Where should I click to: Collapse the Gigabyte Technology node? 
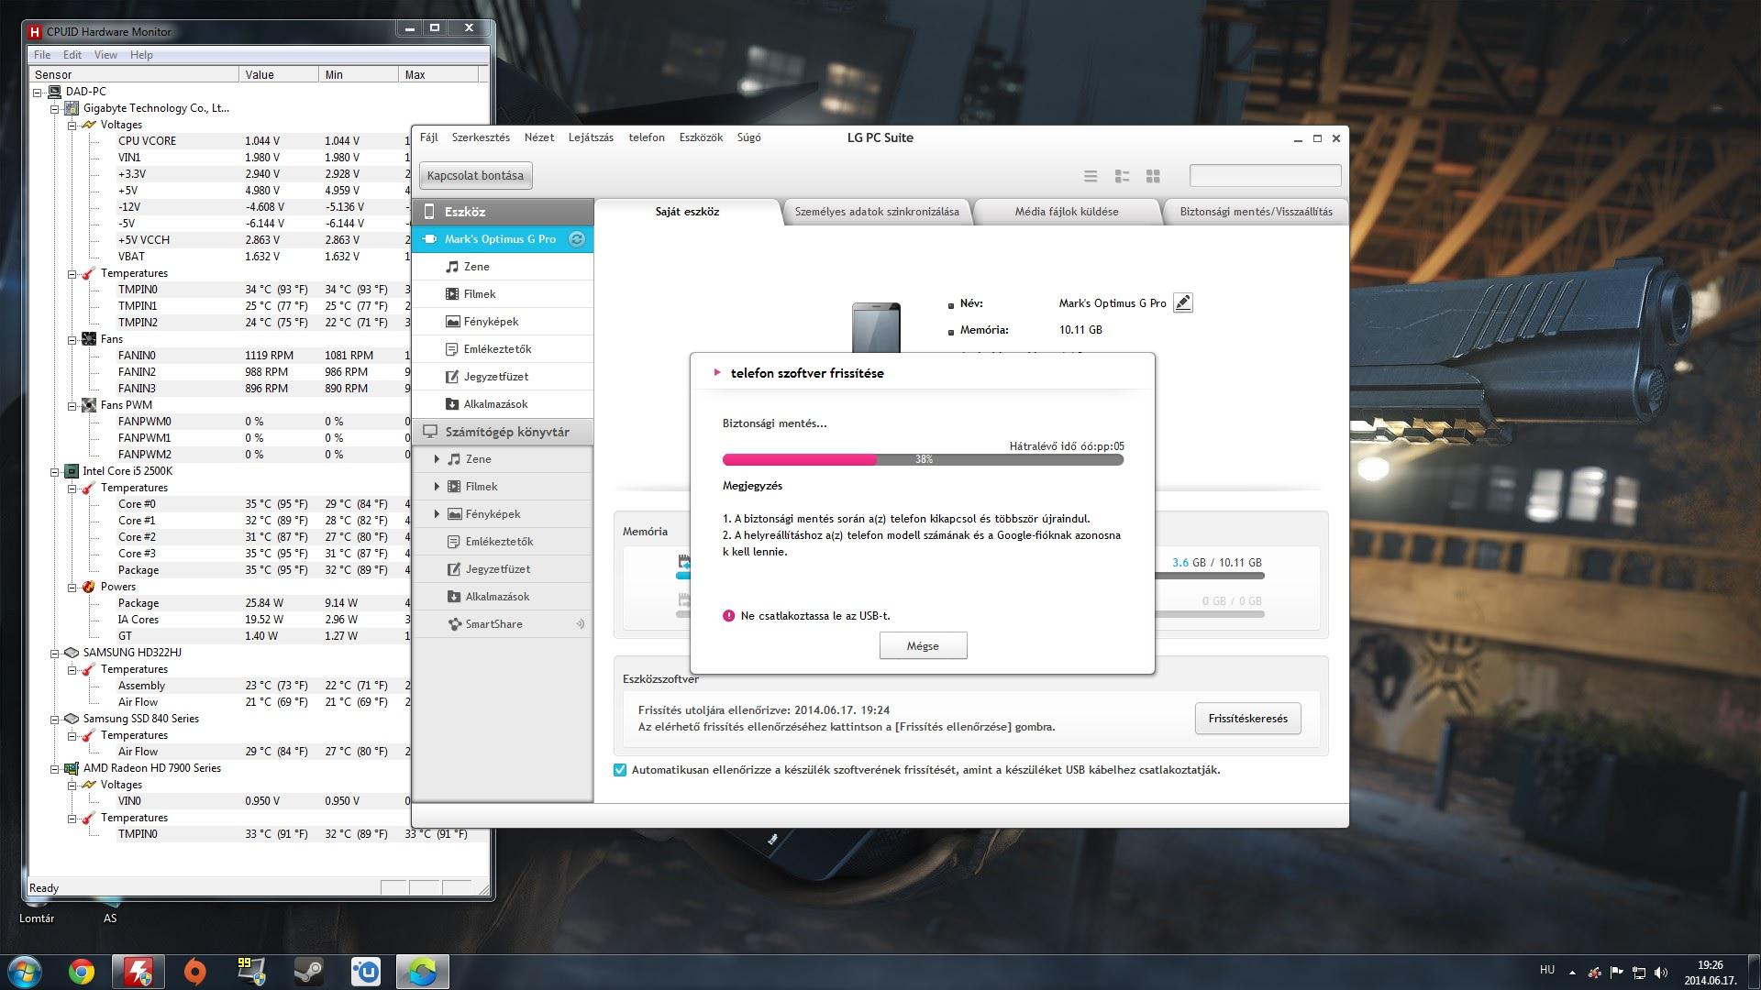(54, 108)
